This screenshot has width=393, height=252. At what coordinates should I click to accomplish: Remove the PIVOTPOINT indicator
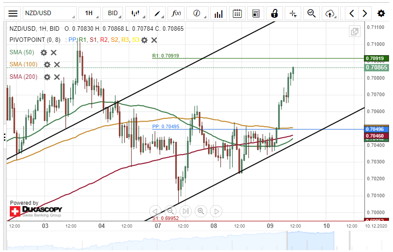154,40
